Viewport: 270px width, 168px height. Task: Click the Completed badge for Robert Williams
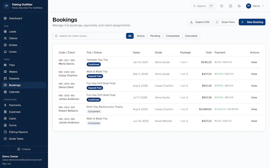(94, 112)
